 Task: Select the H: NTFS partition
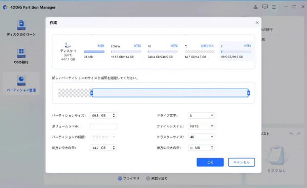coord(163,51)
